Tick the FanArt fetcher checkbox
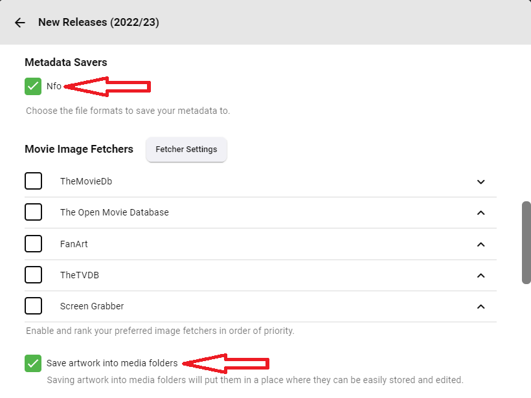This screenshot has height=398, width=531. click(34, 244)
